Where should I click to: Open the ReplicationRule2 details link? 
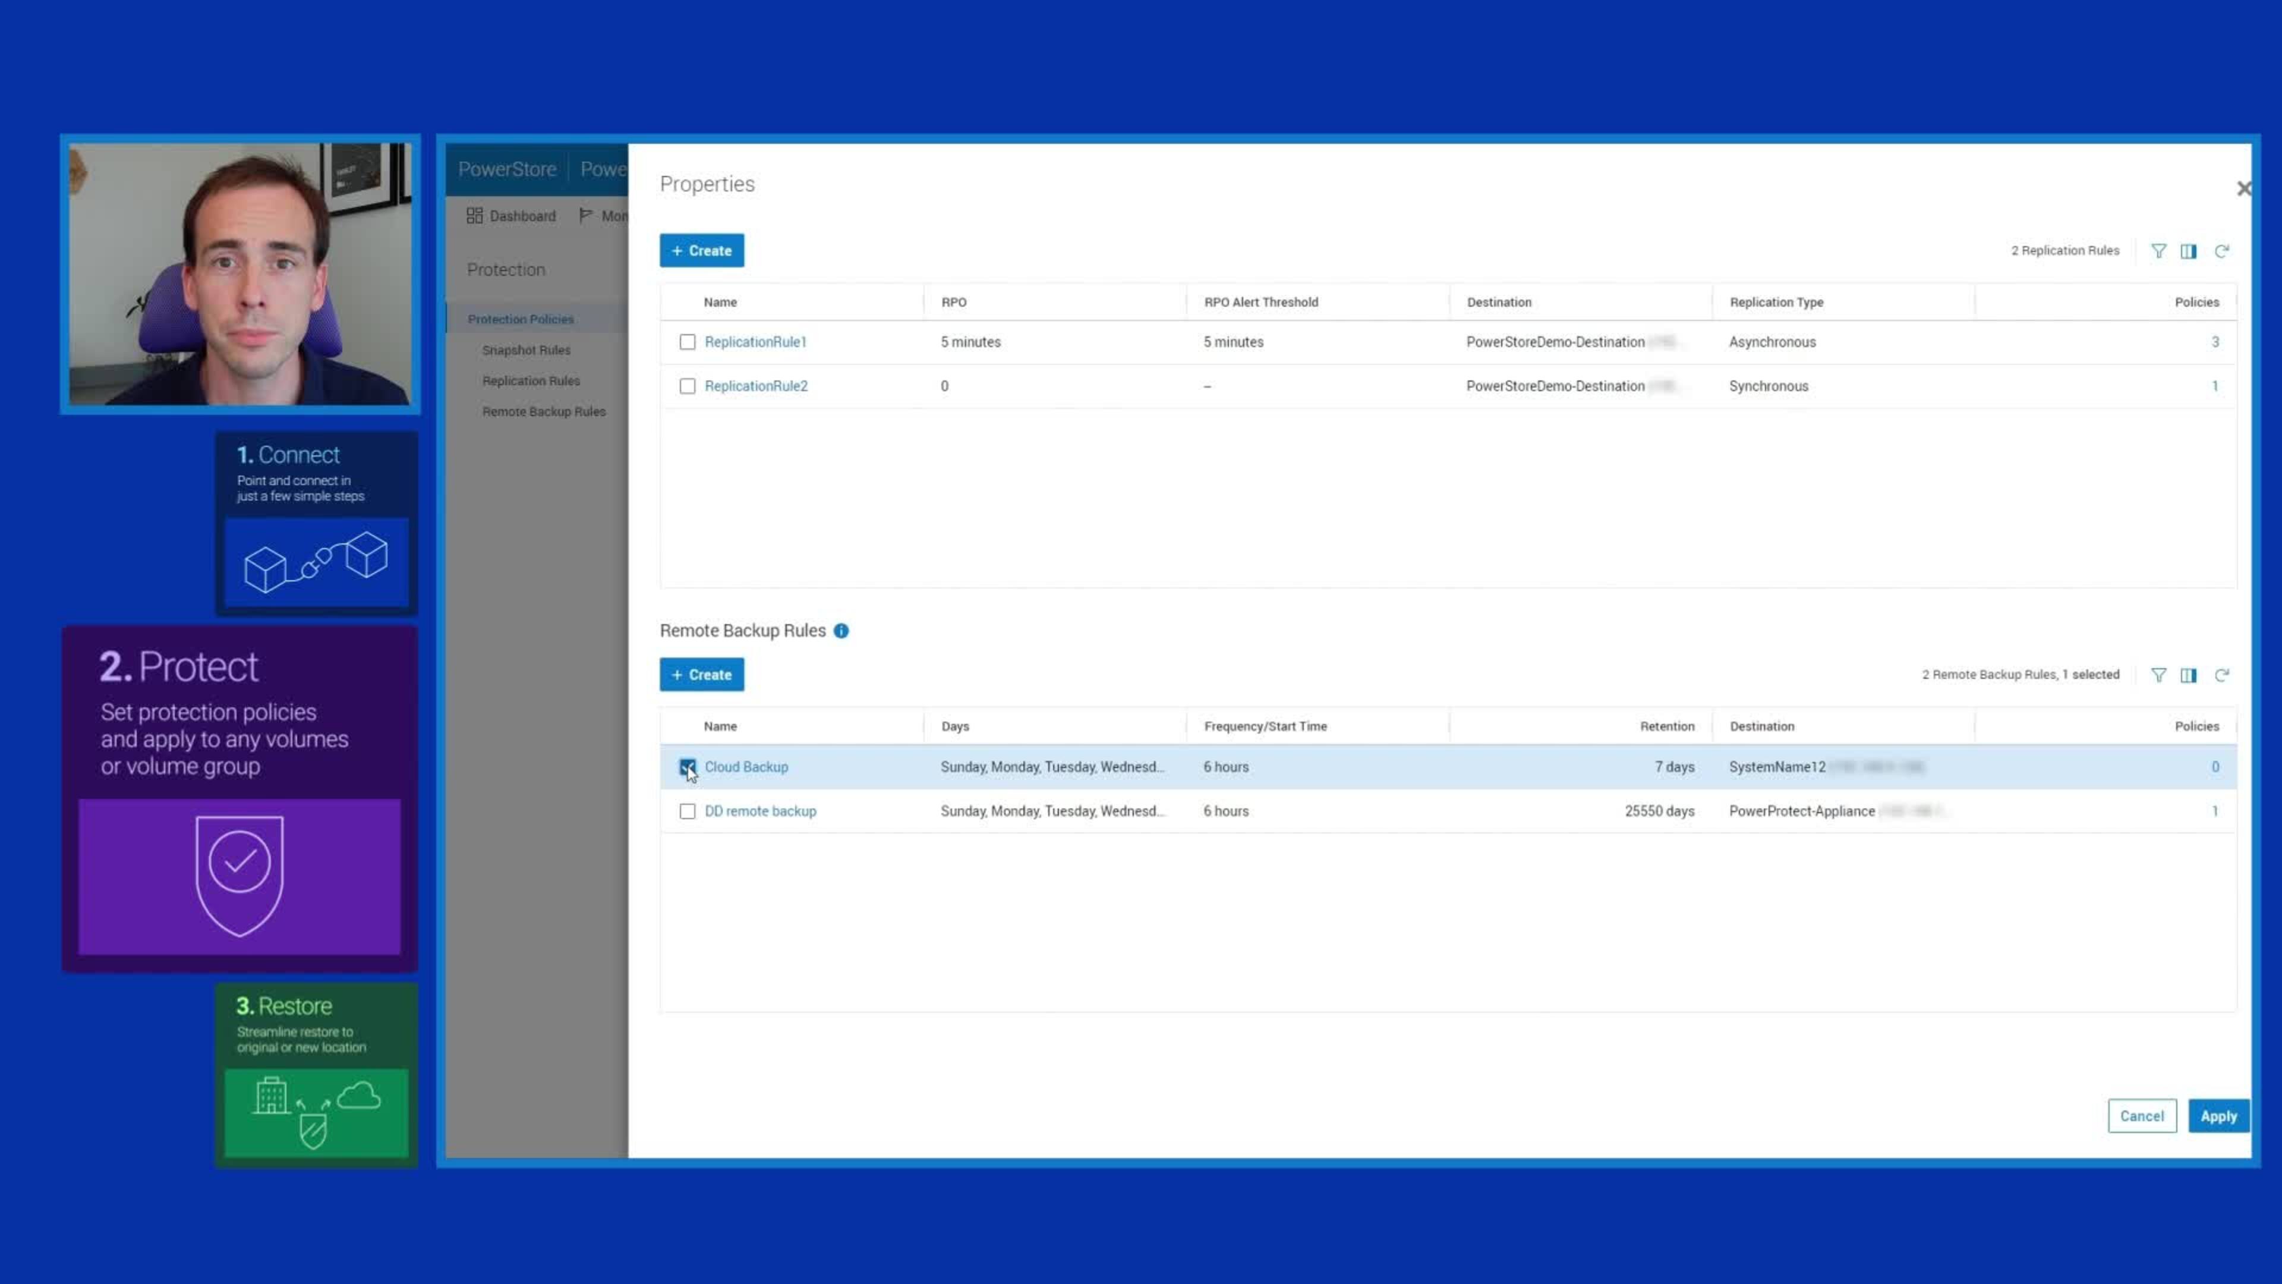tap(755, 385)
